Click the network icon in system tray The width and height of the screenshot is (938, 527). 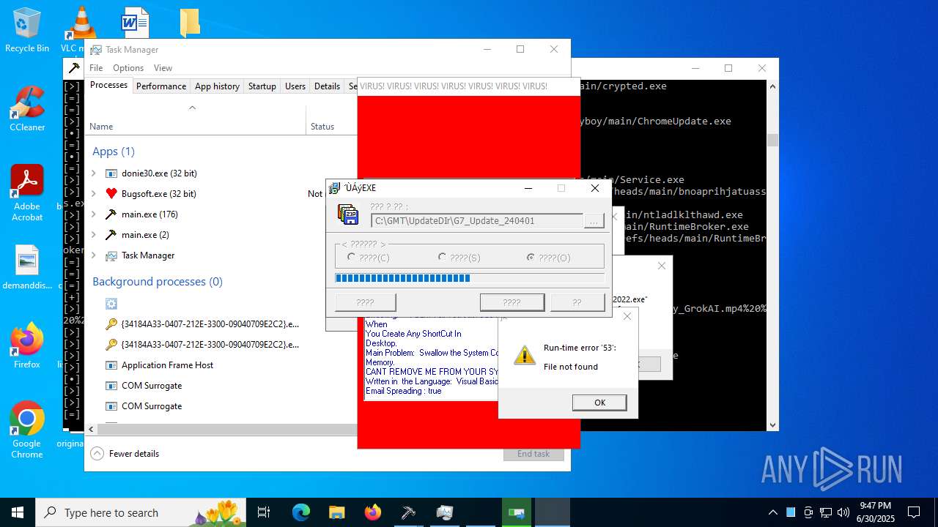[825, 512]
